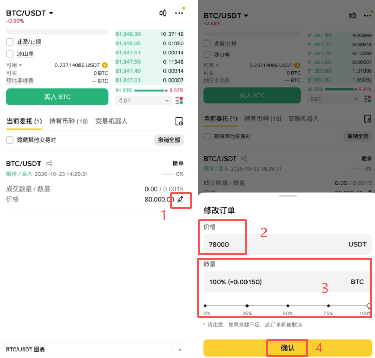Click order book price 81,848.30
The height and width of the screenshot is (358, 375).
coord(128,34)
